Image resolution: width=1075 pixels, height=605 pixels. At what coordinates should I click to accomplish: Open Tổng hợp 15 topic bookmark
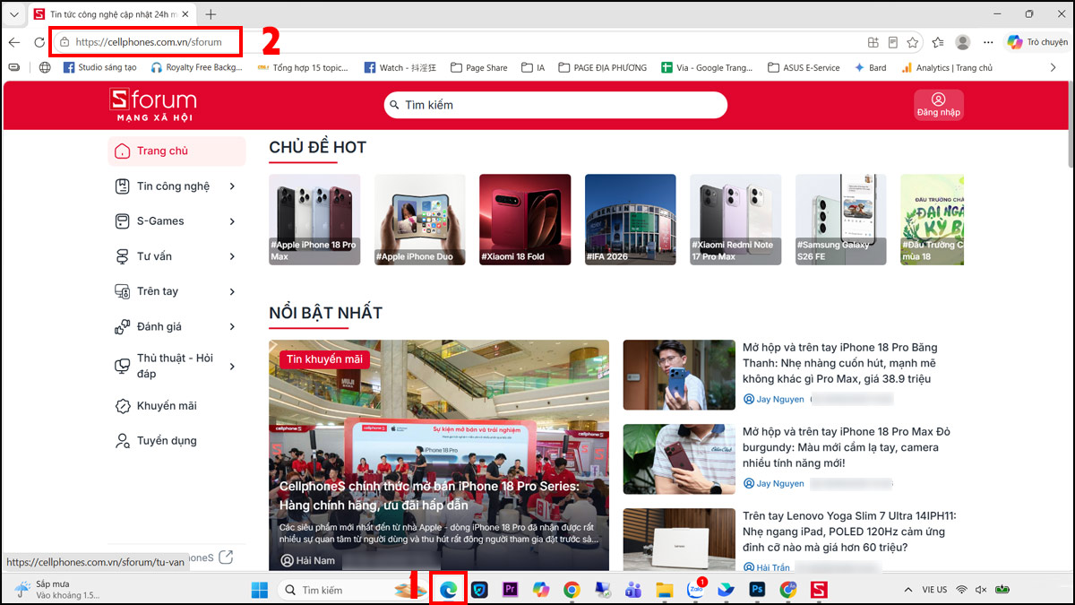(x=303, y=67)
